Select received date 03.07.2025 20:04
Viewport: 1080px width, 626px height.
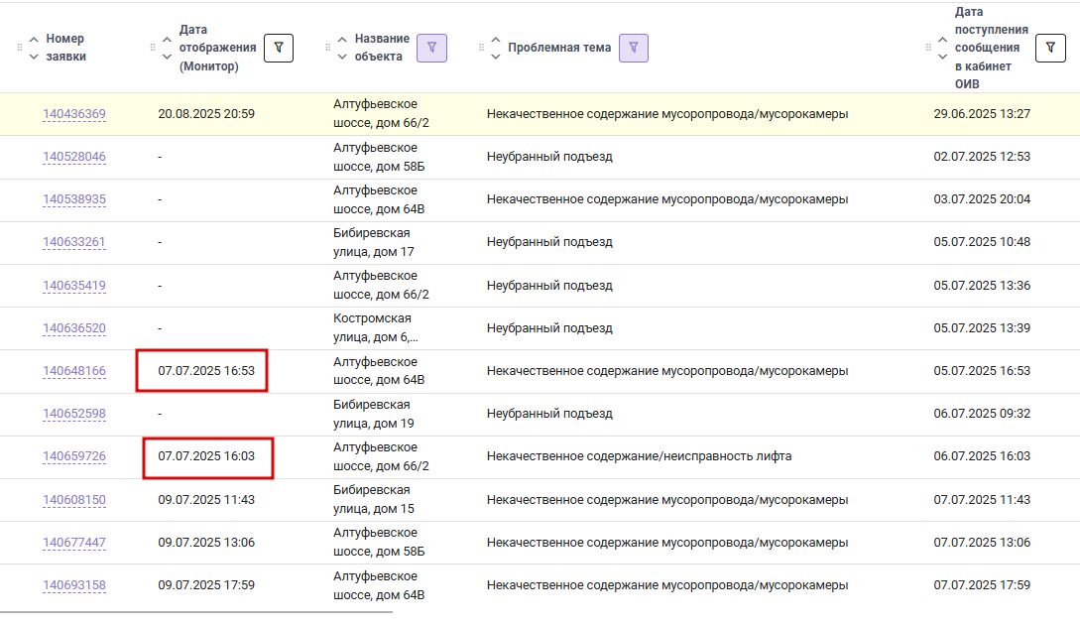[x=982, y=199]
